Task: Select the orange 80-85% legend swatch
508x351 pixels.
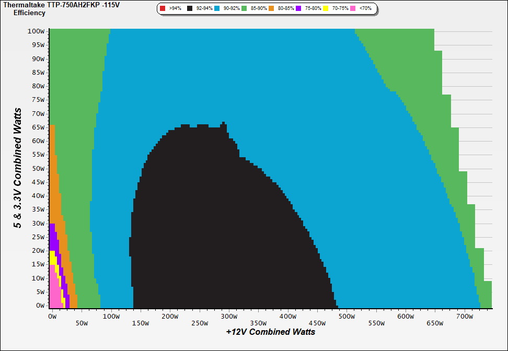Action: tap(271, 9)
